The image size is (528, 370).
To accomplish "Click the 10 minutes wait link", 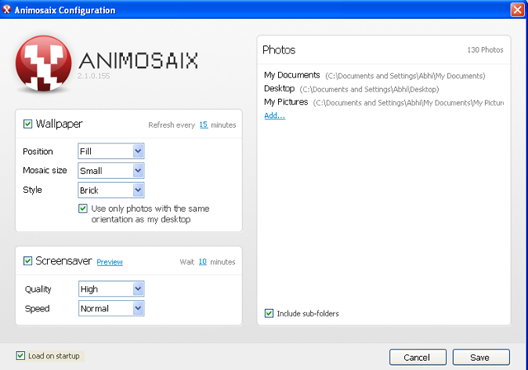I will [203, 262].
